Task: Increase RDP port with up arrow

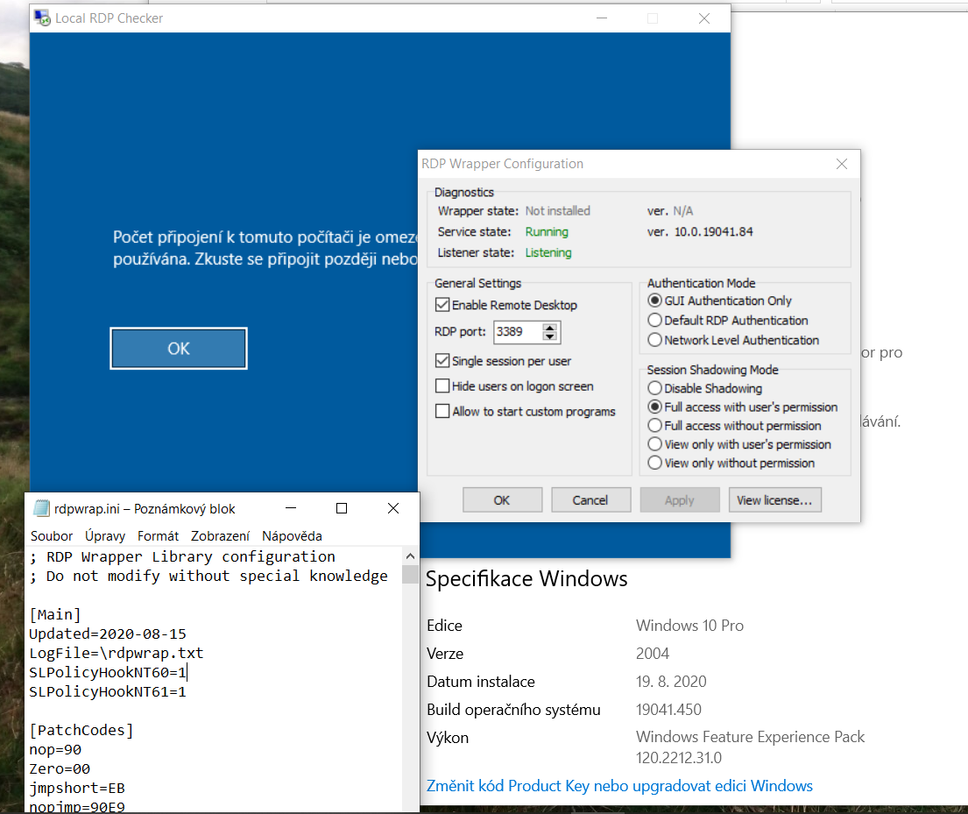Action: [x=549, y=328]
